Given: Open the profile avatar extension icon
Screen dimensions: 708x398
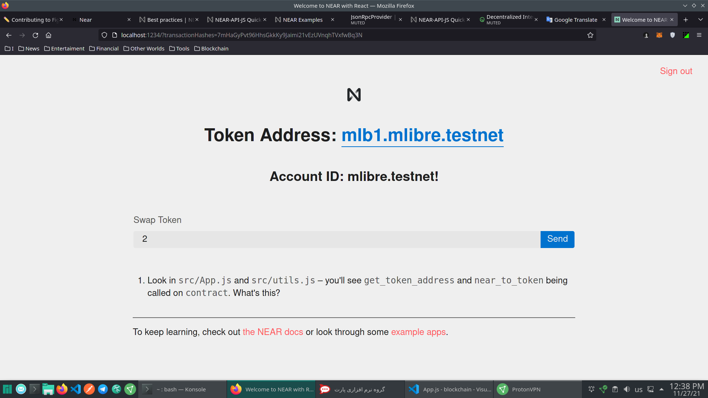Looking at the screenshot, I should pyautogui.click(x=646, y=35).
